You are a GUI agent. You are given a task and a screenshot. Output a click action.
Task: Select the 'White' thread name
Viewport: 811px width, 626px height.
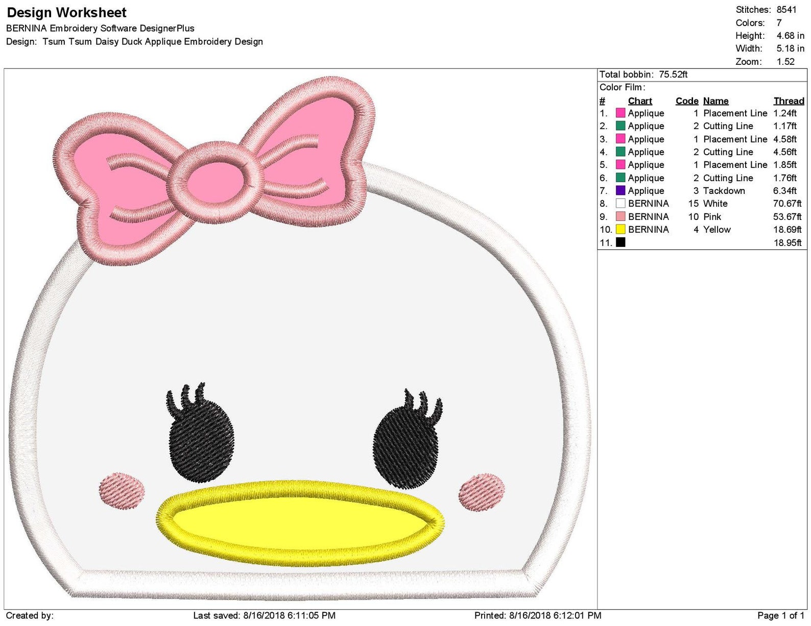click(x=715, y=204)
